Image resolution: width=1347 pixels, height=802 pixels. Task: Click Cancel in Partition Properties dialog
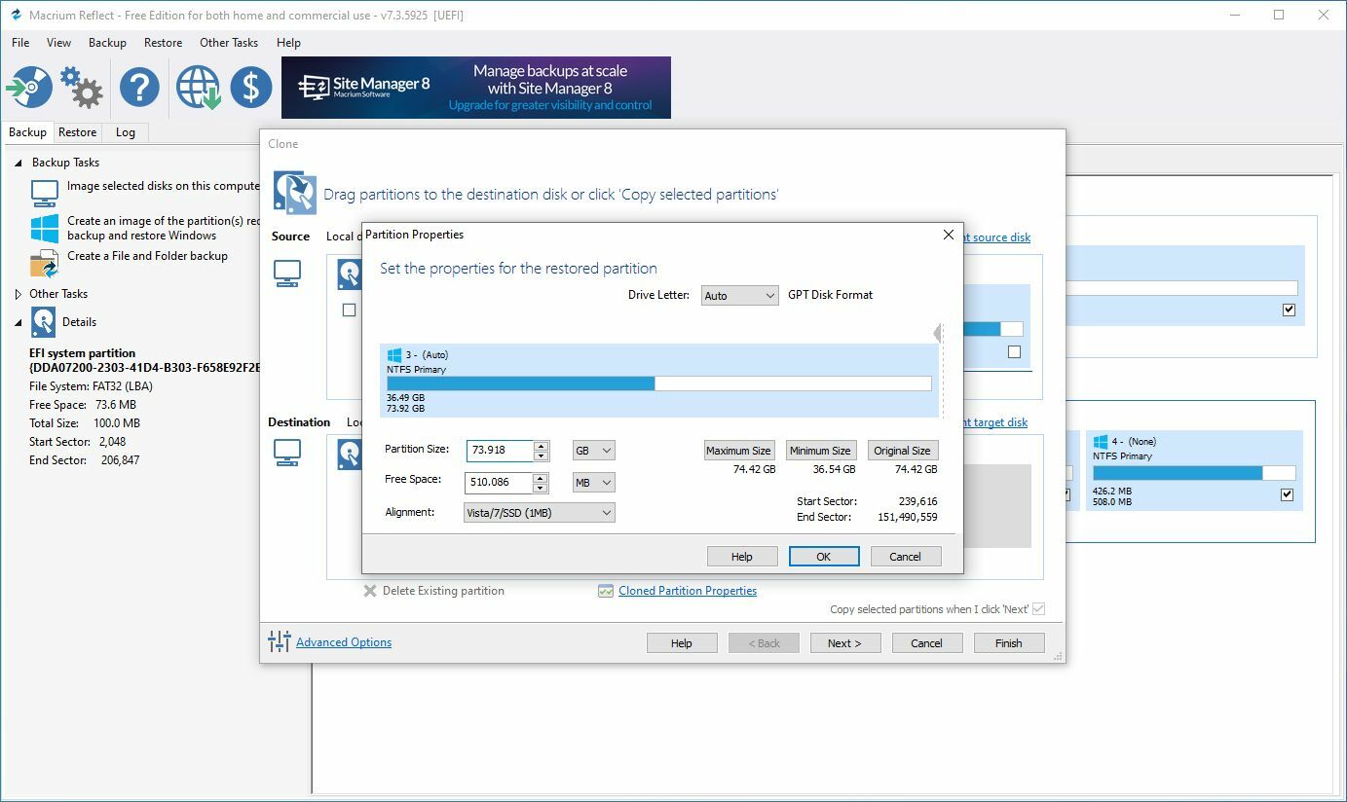pyautogui.click(x=905, y=557)
